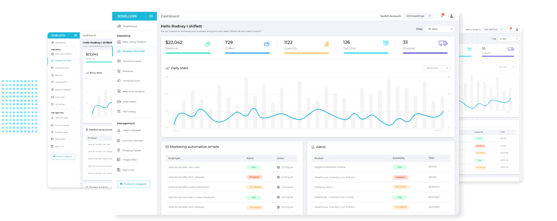The height and width of the screenshot is (221, 557).
Task: Click the Disabled badge in Alerts table
Action: (400, 177)
